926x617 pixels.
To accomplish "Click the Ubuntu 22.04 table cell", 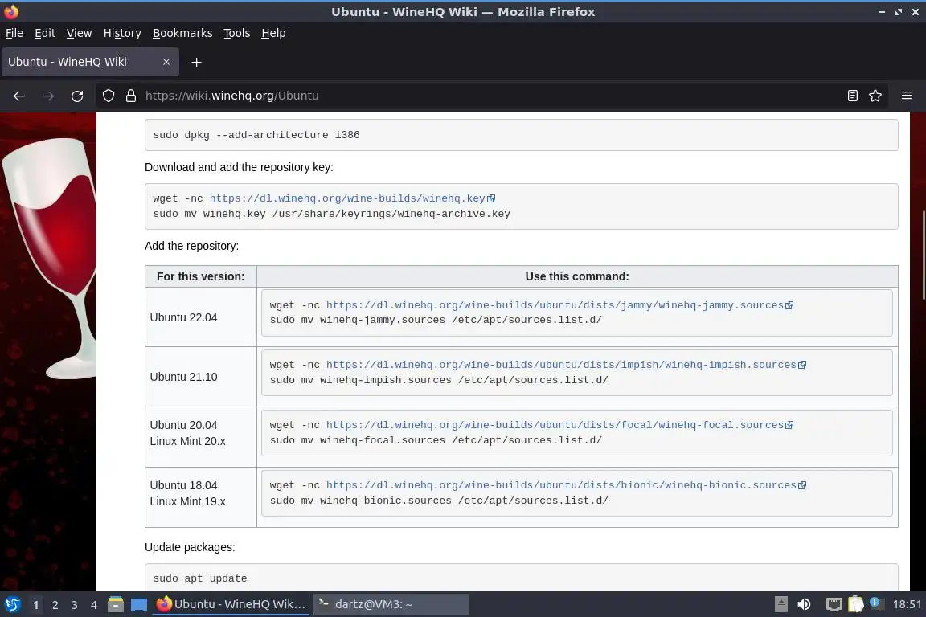I will click(201, 317).
